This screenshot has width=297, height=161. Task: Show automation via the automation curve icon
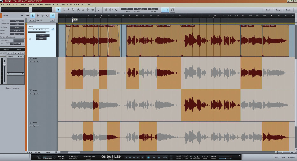[43, 16]
